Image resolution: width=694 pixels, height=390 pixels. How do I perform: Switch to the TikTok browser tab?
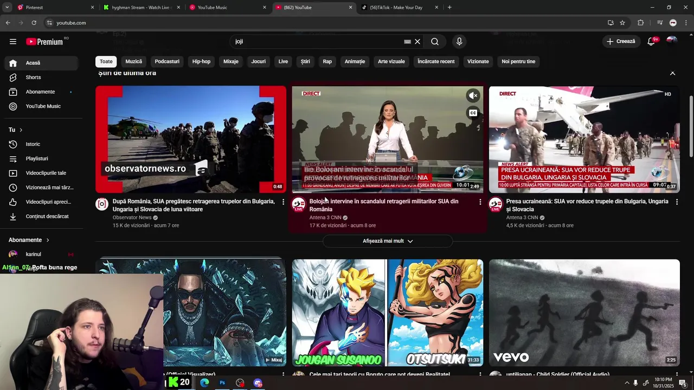pyautogui.click(x=399, y=8)
